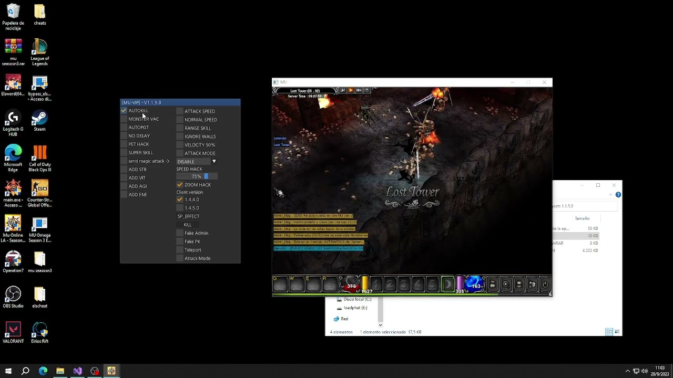Open the Steam desktop shortcut

click(x=39, y=121)
